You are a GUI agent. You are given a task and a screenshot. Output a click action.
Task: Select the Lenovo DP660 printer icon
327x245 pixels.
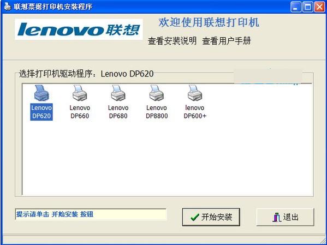pos(80,93)
